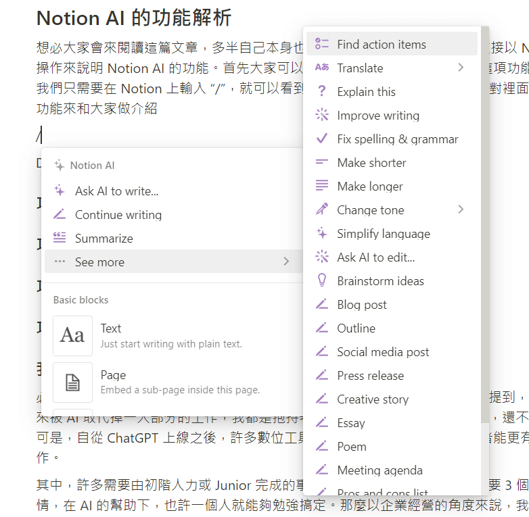Select the Change tone label

[x=371, y=210]
